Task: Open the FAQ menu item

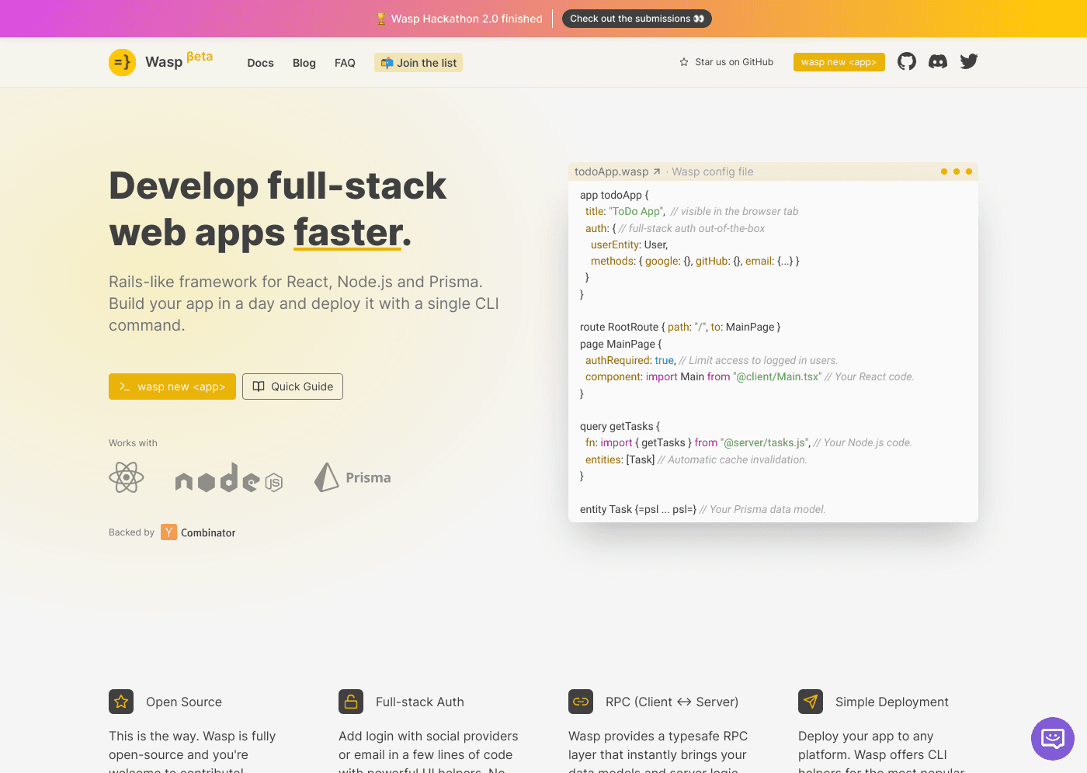Action: click(345, 63)
